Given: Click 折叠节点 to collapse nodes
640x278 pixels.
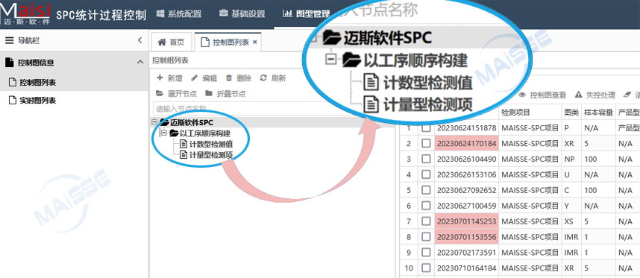Looking at the screenshot, I should (x=226, y=94).
